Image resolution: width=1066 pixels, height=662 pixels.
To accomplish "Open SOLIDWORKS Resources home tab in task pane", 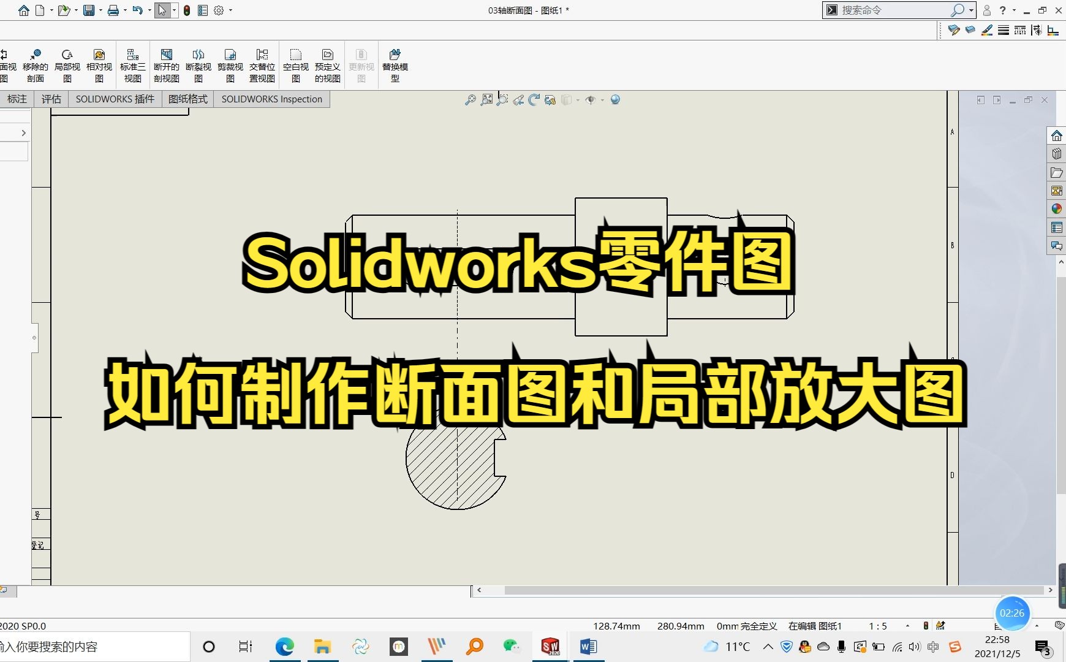I will 1057,135.
